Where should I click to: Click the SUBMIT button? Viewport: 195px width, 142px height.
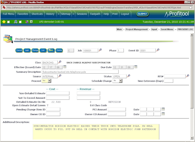[143, 14]
